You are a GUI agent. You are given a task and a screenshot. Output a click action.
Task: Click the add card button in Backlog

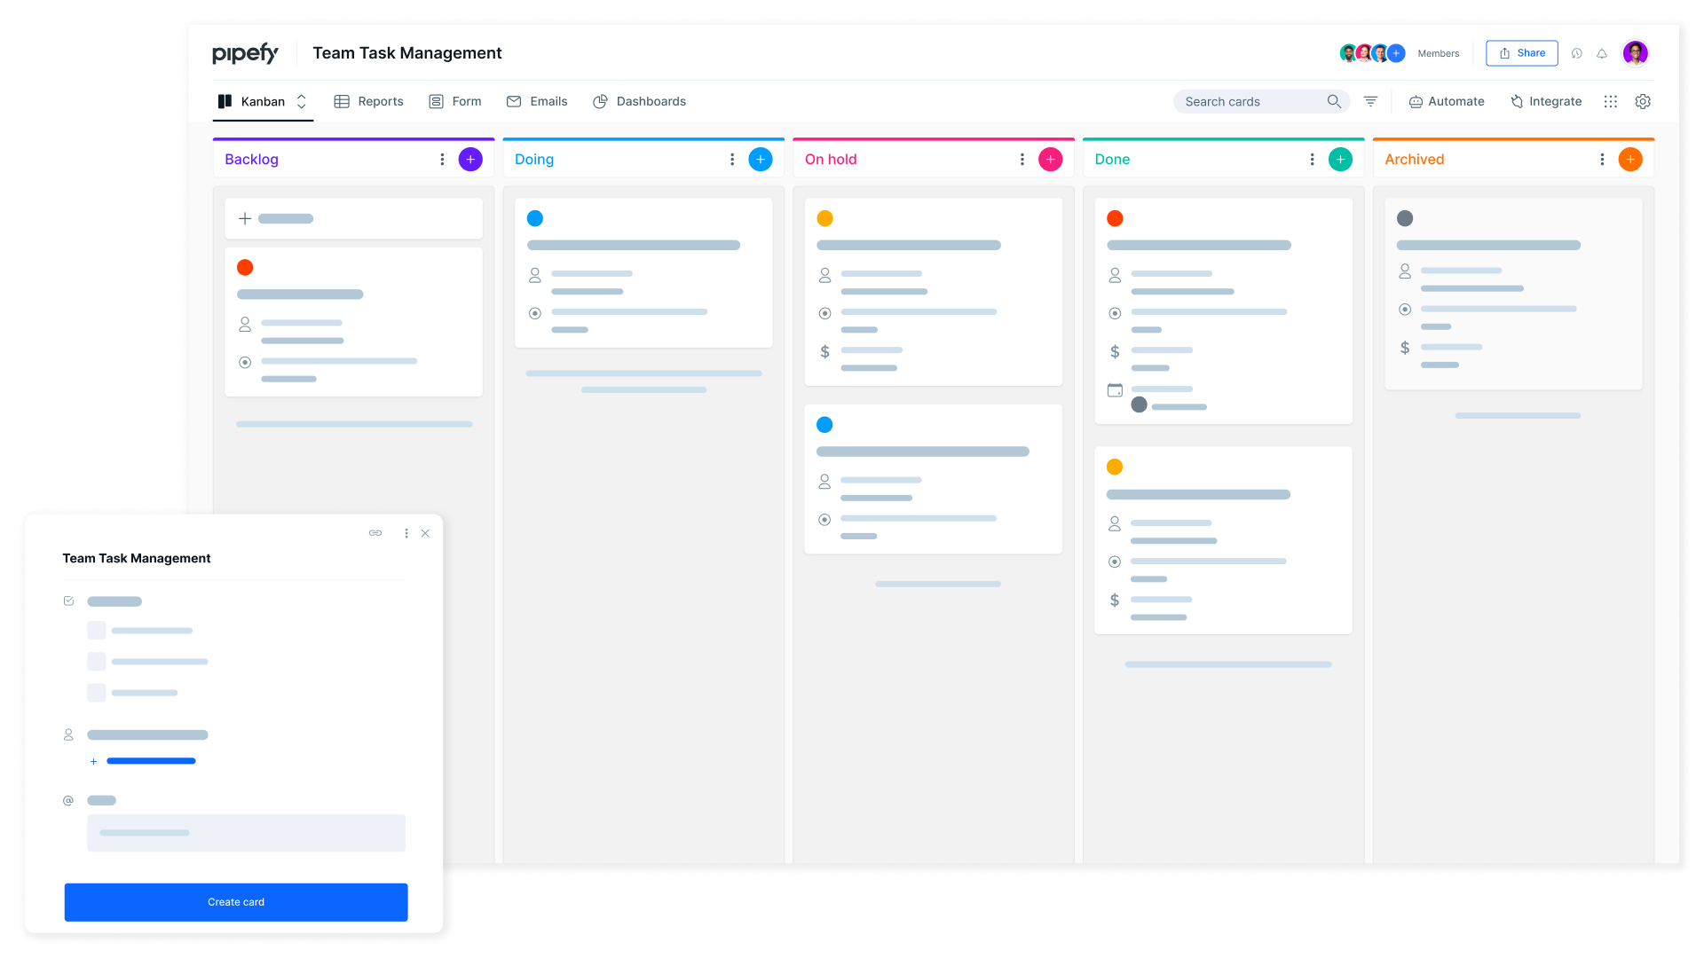(469, 158)
